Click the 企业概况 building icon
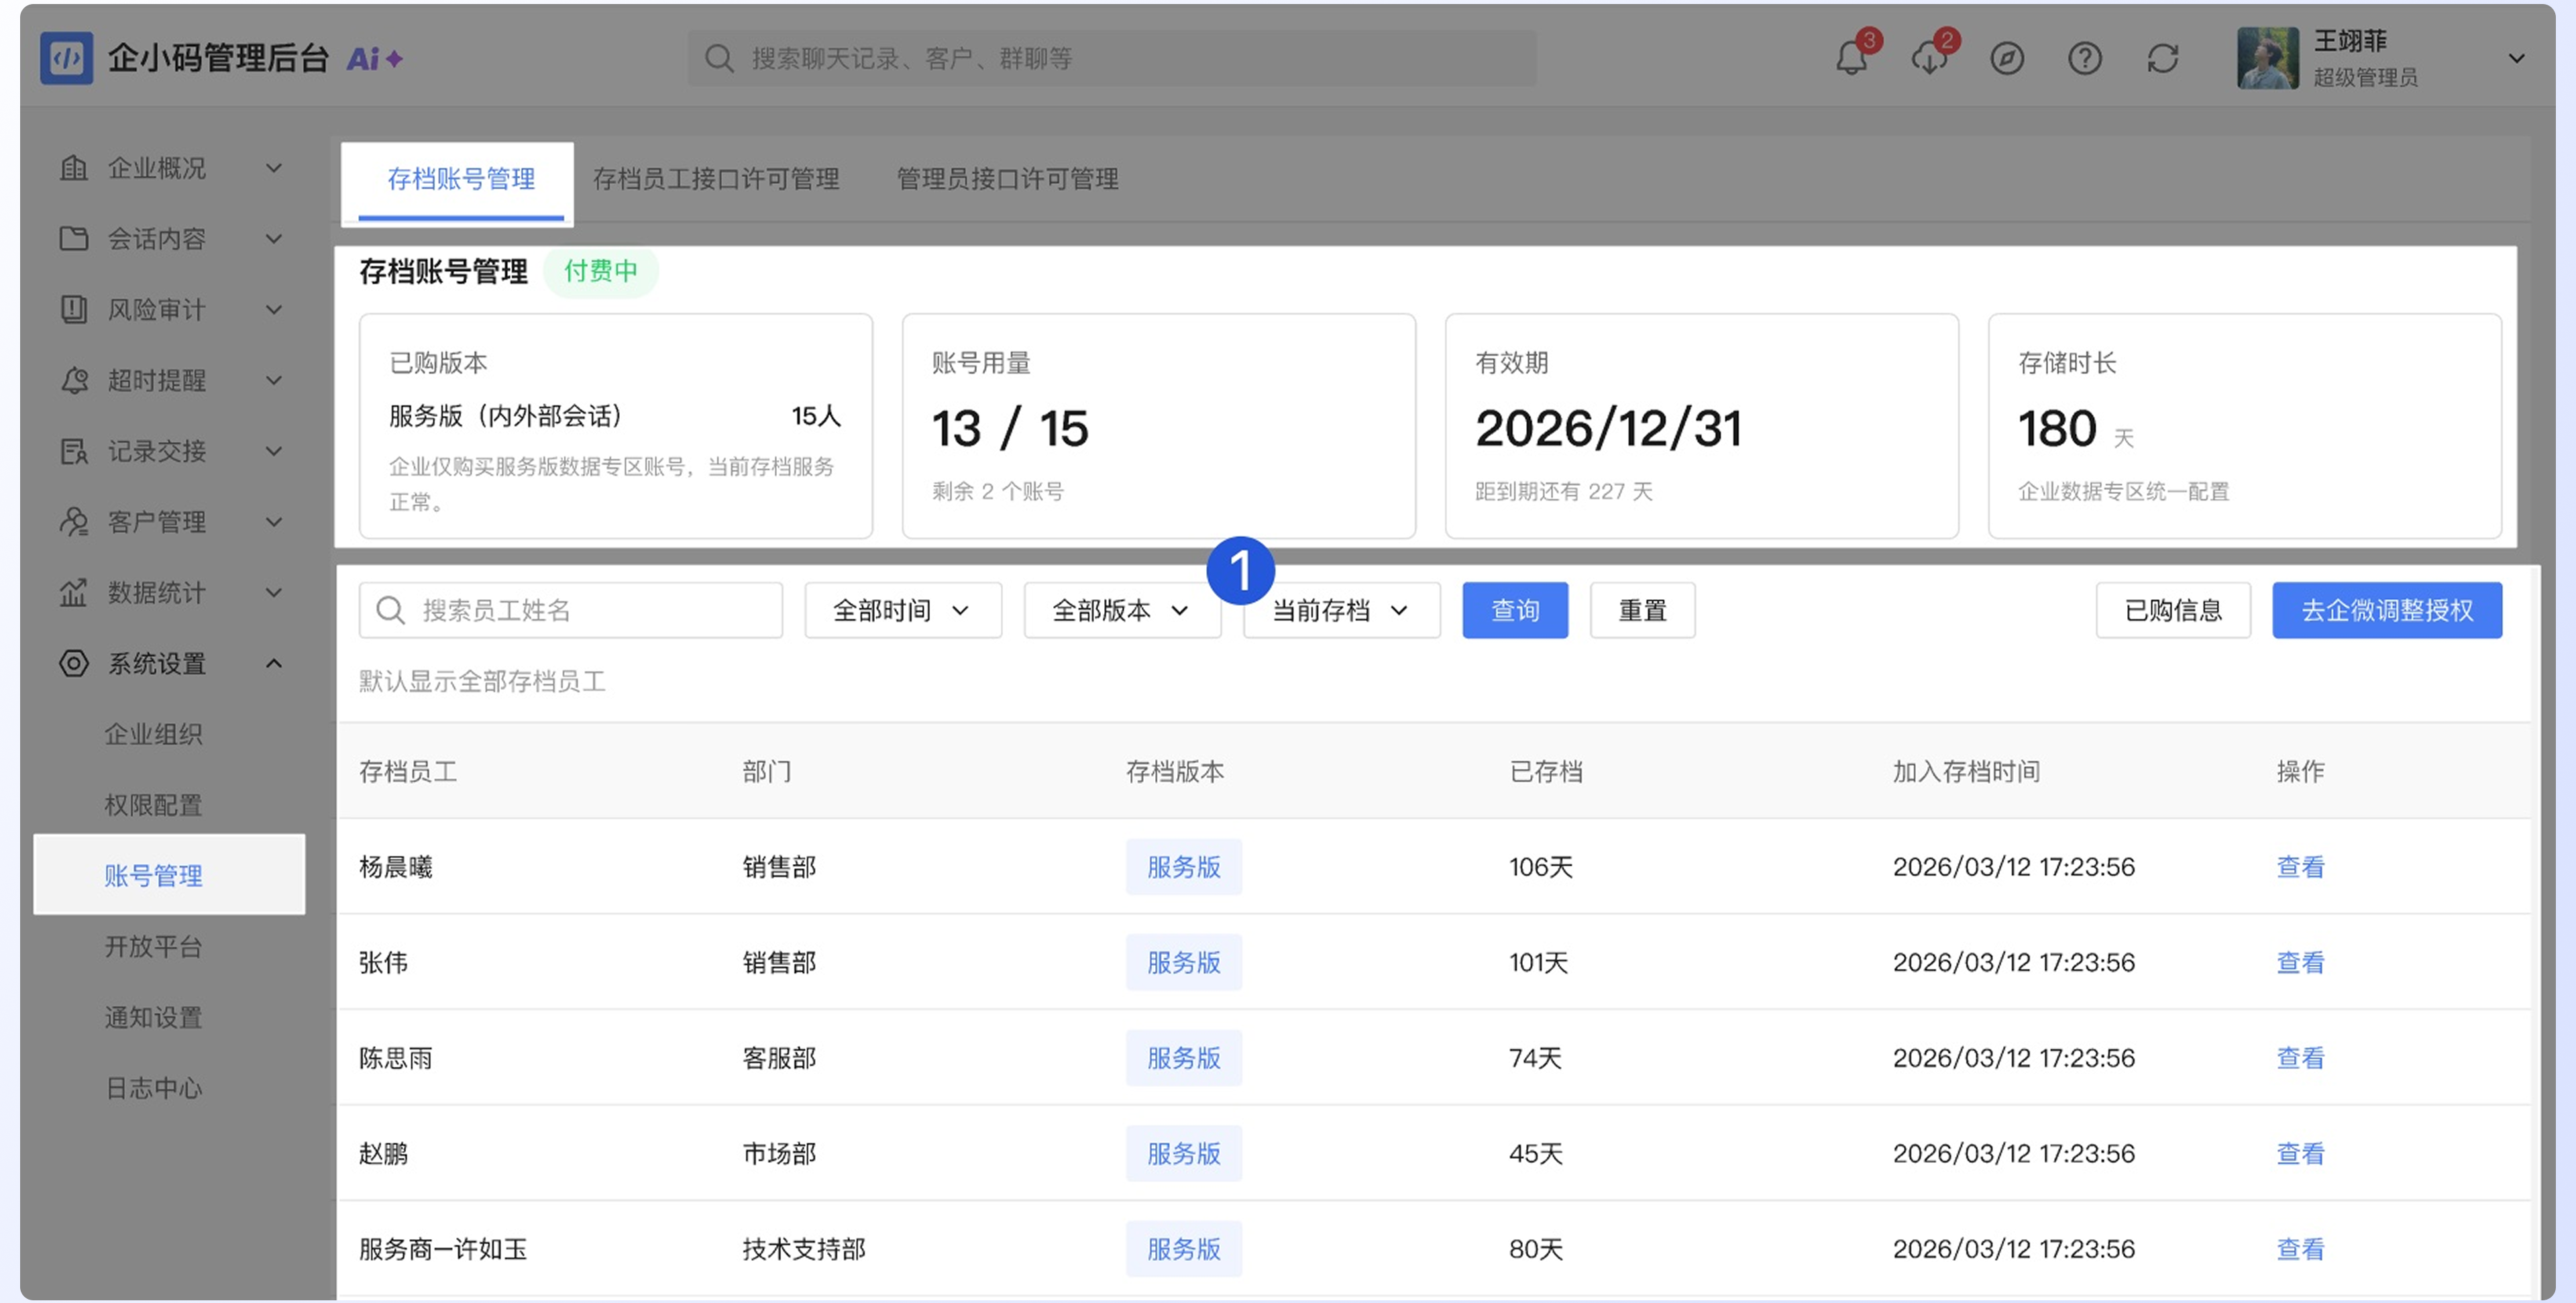This screenshot has width=2576, height=1303. click(73, 167)
